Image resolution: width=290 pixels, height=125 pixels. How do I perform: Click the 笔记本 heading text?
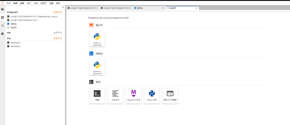point(99,25)
